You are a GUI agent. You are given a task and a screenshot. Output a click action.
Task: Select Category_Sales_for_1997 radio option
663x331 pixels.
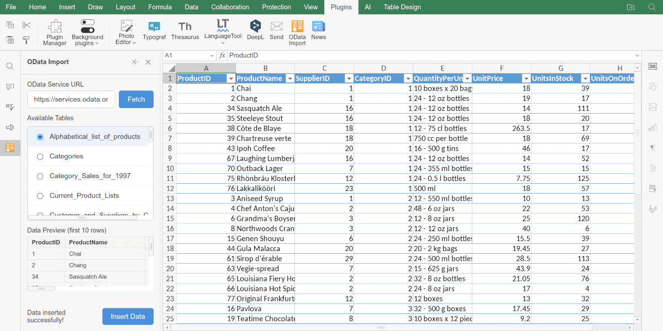tap(40, 177)
